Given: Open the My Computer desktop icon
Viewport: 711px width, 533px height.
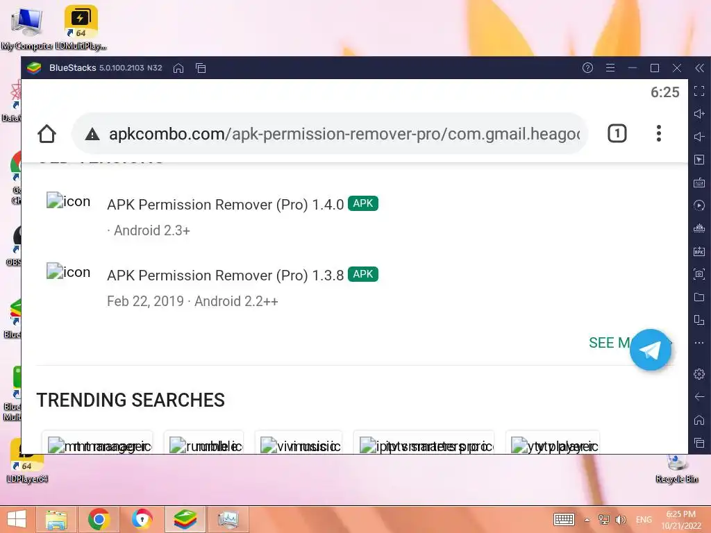Looking at the screenshot, I should click(27, 27).
